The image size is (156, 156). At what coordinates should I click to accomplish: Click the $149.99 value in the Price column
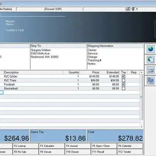point(94,76)
